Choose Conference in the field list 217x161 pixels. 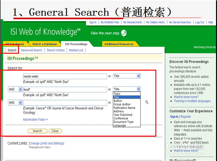pyautogui.click(x=127, y=118)
